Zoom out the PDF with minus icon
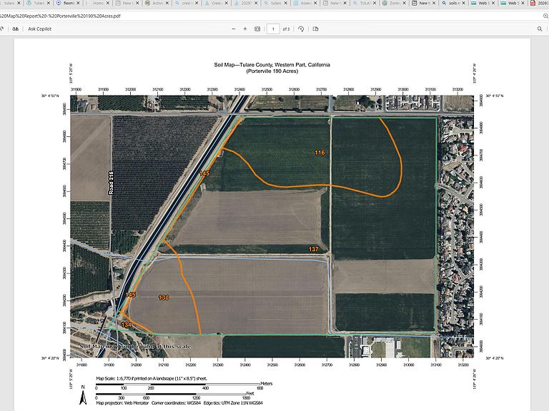Screen dimensions: 549x411 pos(234,29)
